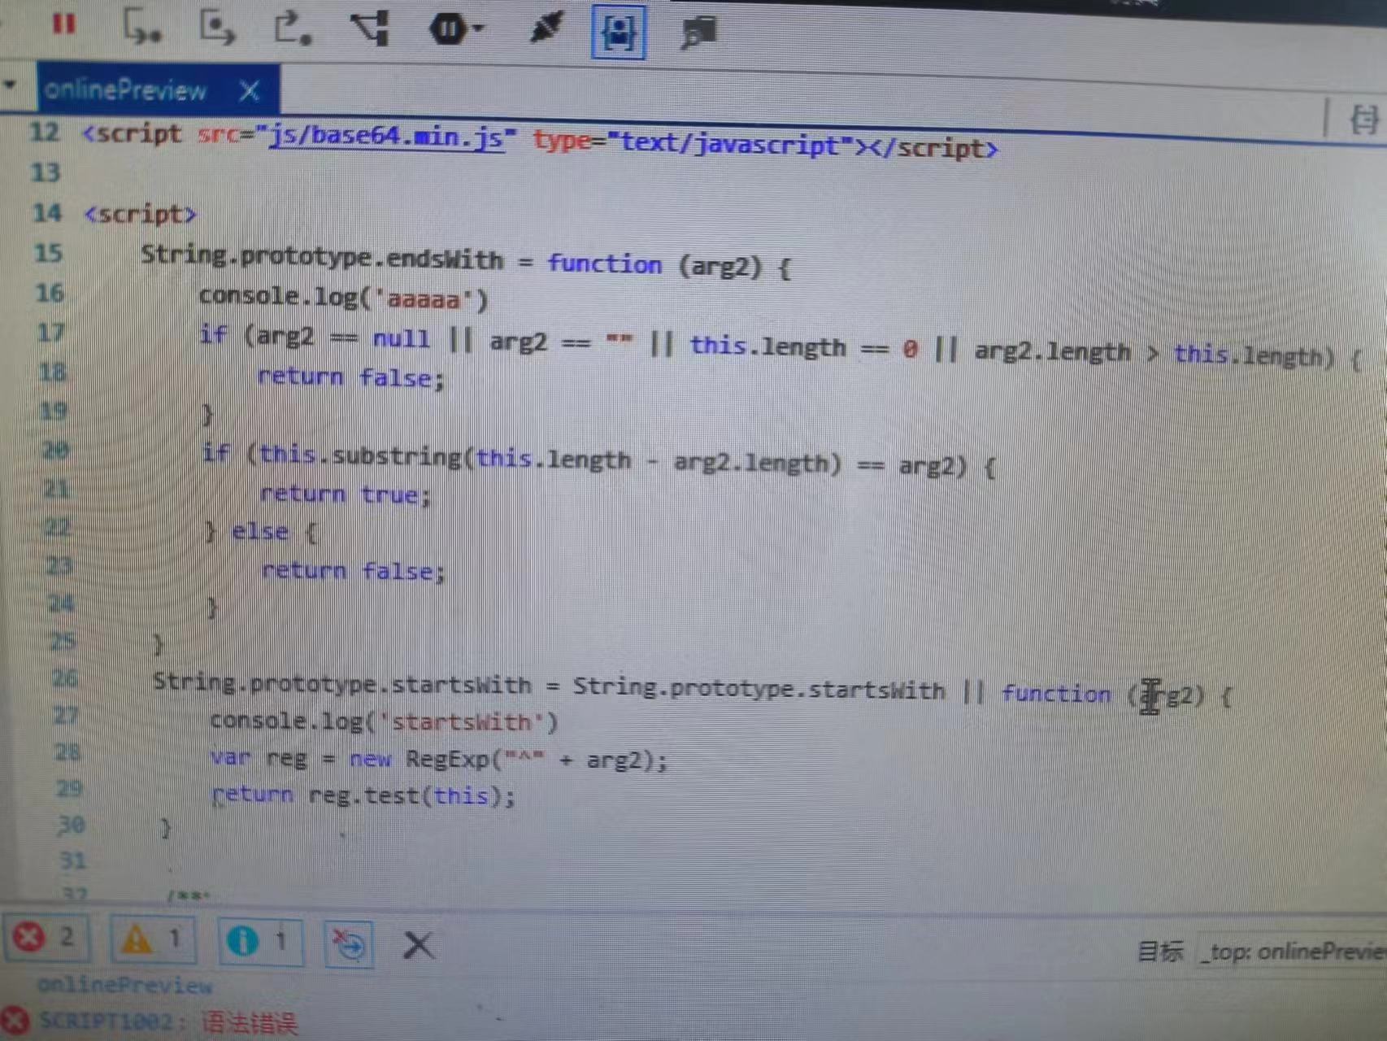Image resolution: width=1387 pixels, height=1041 pixels.
Task: Click the icon at the editor's top-right corner
Action: [x=1363, y=120]
